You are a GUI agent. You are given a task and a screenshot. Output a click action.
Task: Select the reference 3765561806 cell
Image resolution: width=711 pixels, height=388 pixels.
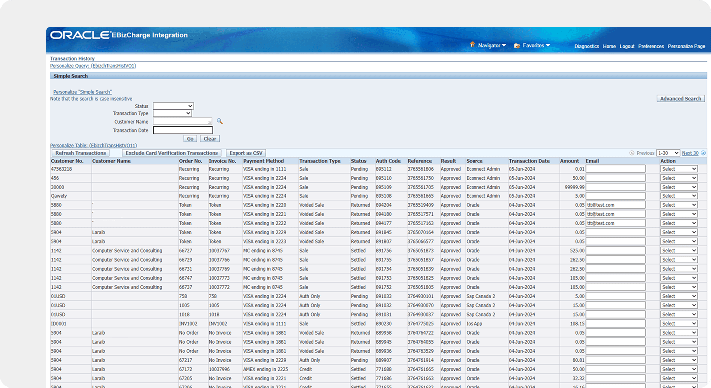420,169
